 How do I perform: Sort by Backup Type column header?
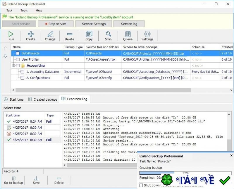coord(74,47)
